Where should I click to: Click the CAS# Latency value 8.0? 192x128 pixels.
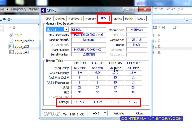click(80, 73)
